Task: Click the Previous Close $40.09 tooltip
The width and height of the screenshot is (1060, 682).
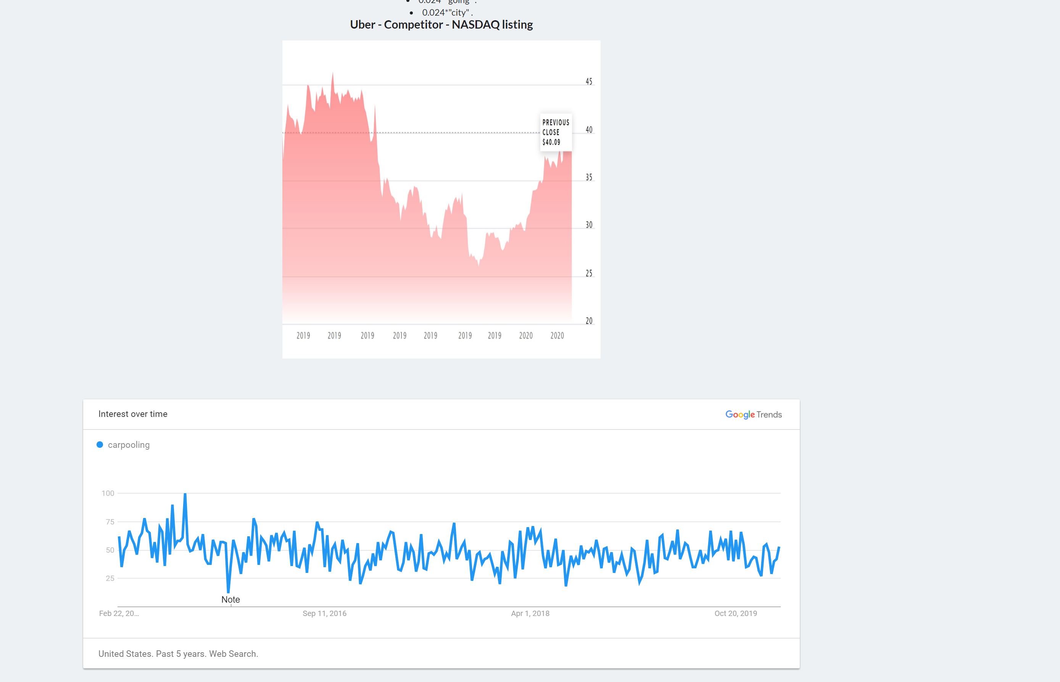Action: pos(556,132)
